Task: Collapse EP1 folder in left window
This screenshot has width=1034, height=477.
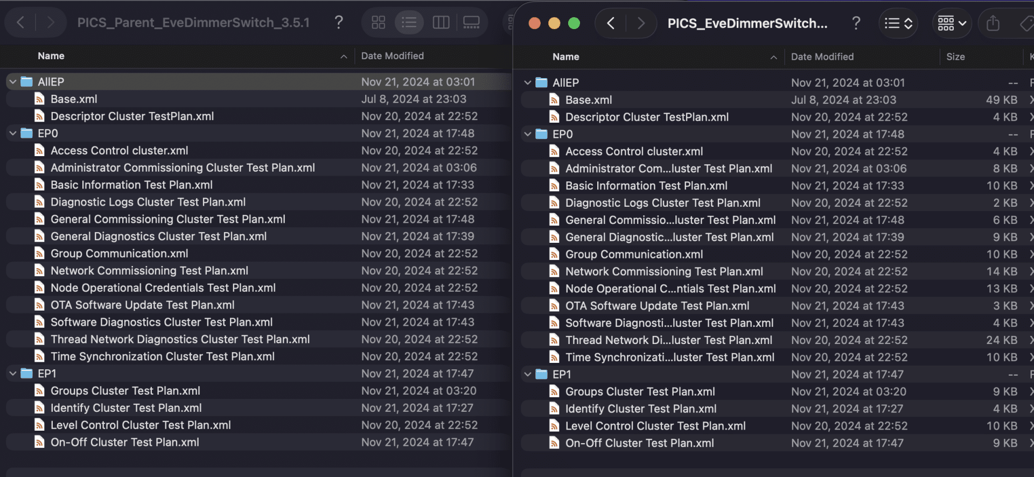Action: coord(13,374)
